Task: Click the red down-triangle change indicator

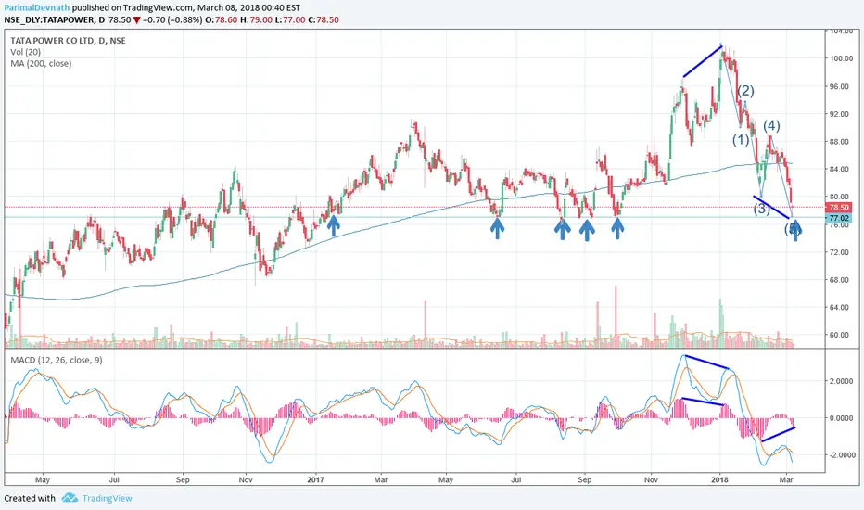Action: point(136,20)
